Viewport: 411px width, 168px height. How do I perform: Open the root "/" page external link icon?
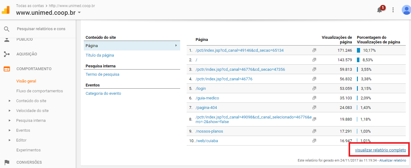click(314, 60)
